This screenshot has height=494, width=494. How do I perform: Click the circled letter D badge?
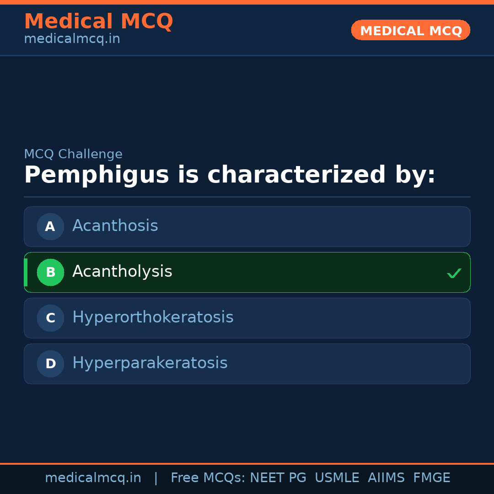click(50, 364)
